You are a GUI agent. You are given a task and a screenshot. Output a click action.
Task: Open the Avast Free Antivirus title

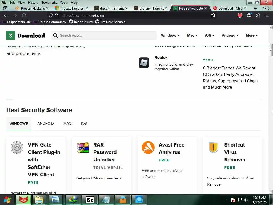click(171, 148)
